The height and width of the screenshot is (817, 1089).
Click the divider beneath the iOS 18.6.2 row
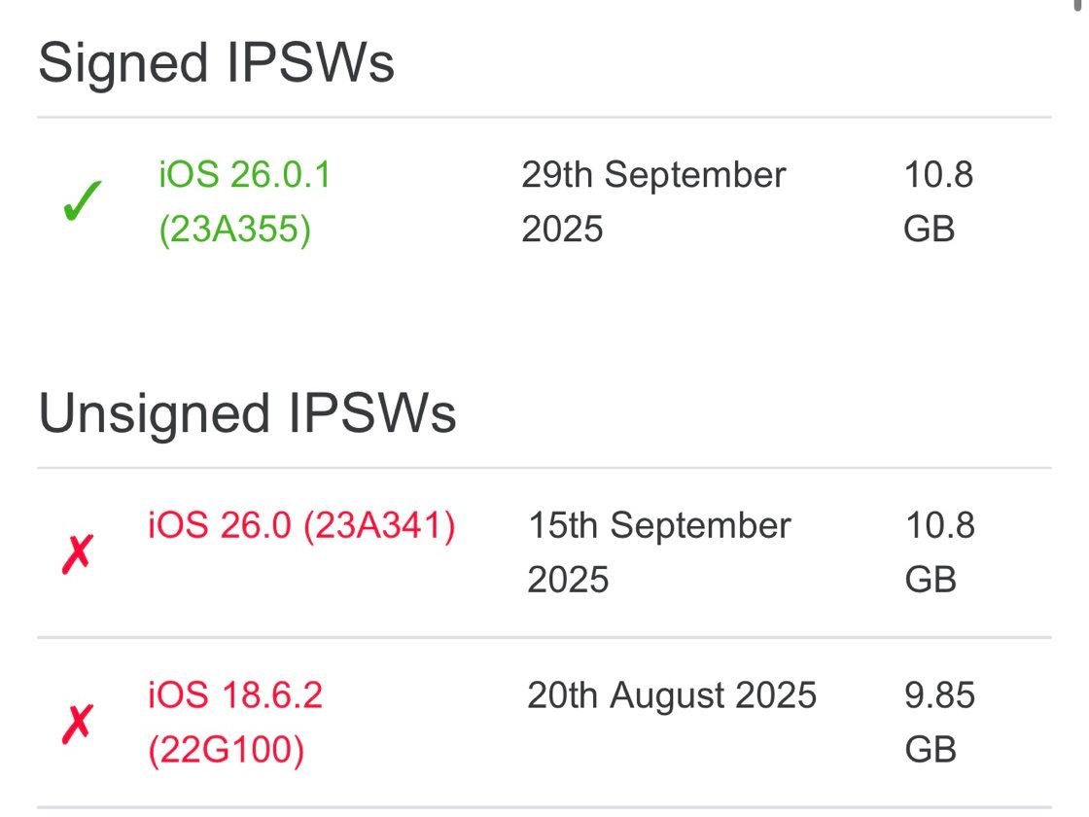point(544,807)
